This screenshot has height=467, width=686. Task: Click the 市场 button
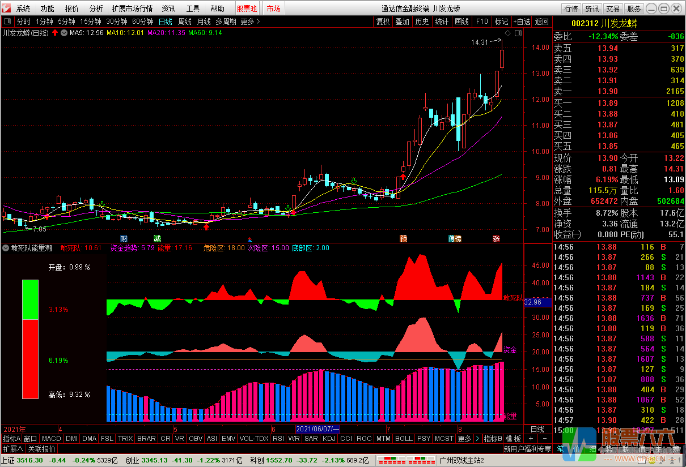tap(274, 8)
